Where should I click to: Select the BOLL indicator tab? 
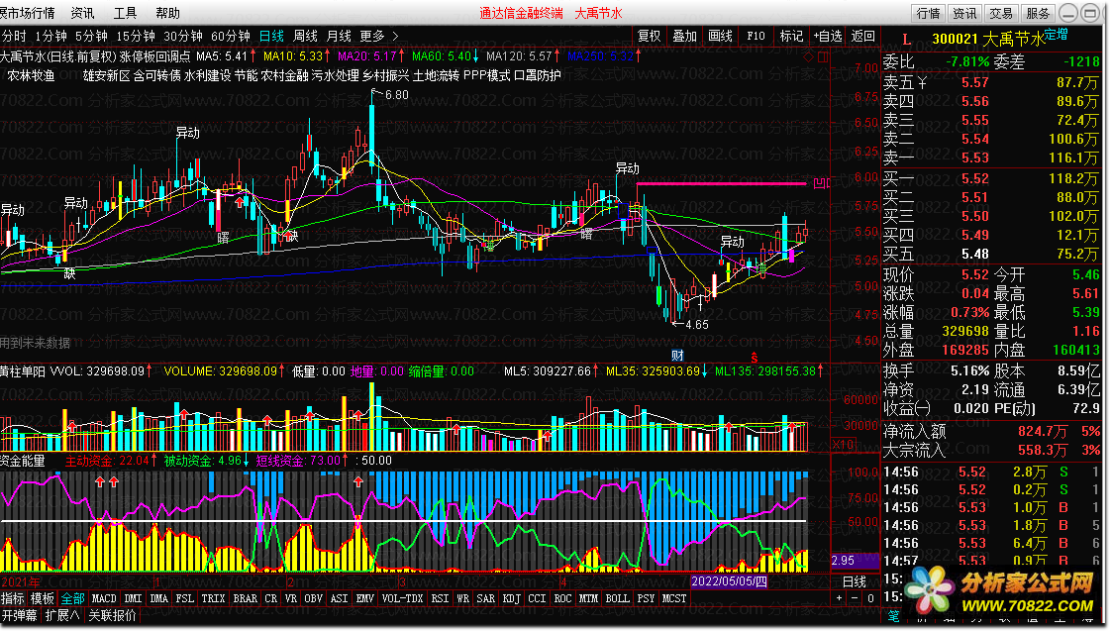[x=617, y=598]
